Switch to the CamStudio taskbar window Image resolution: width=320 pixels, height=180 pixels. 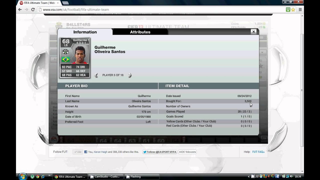click(x=106, y=176)
